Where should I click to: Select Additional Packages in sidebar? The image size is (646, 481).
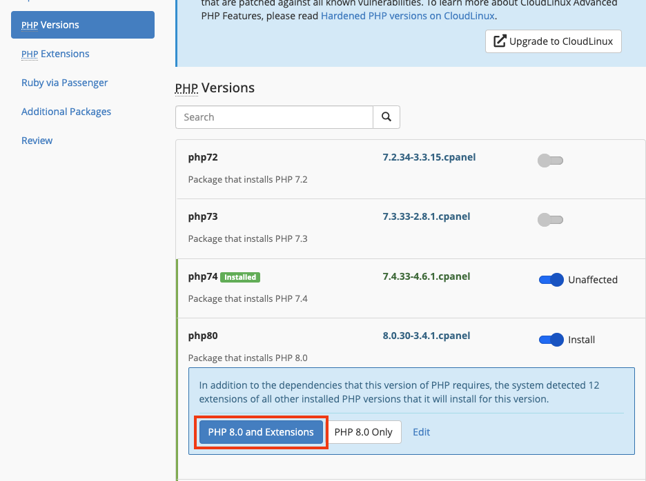pyautogui.click(x=66, y=112)
